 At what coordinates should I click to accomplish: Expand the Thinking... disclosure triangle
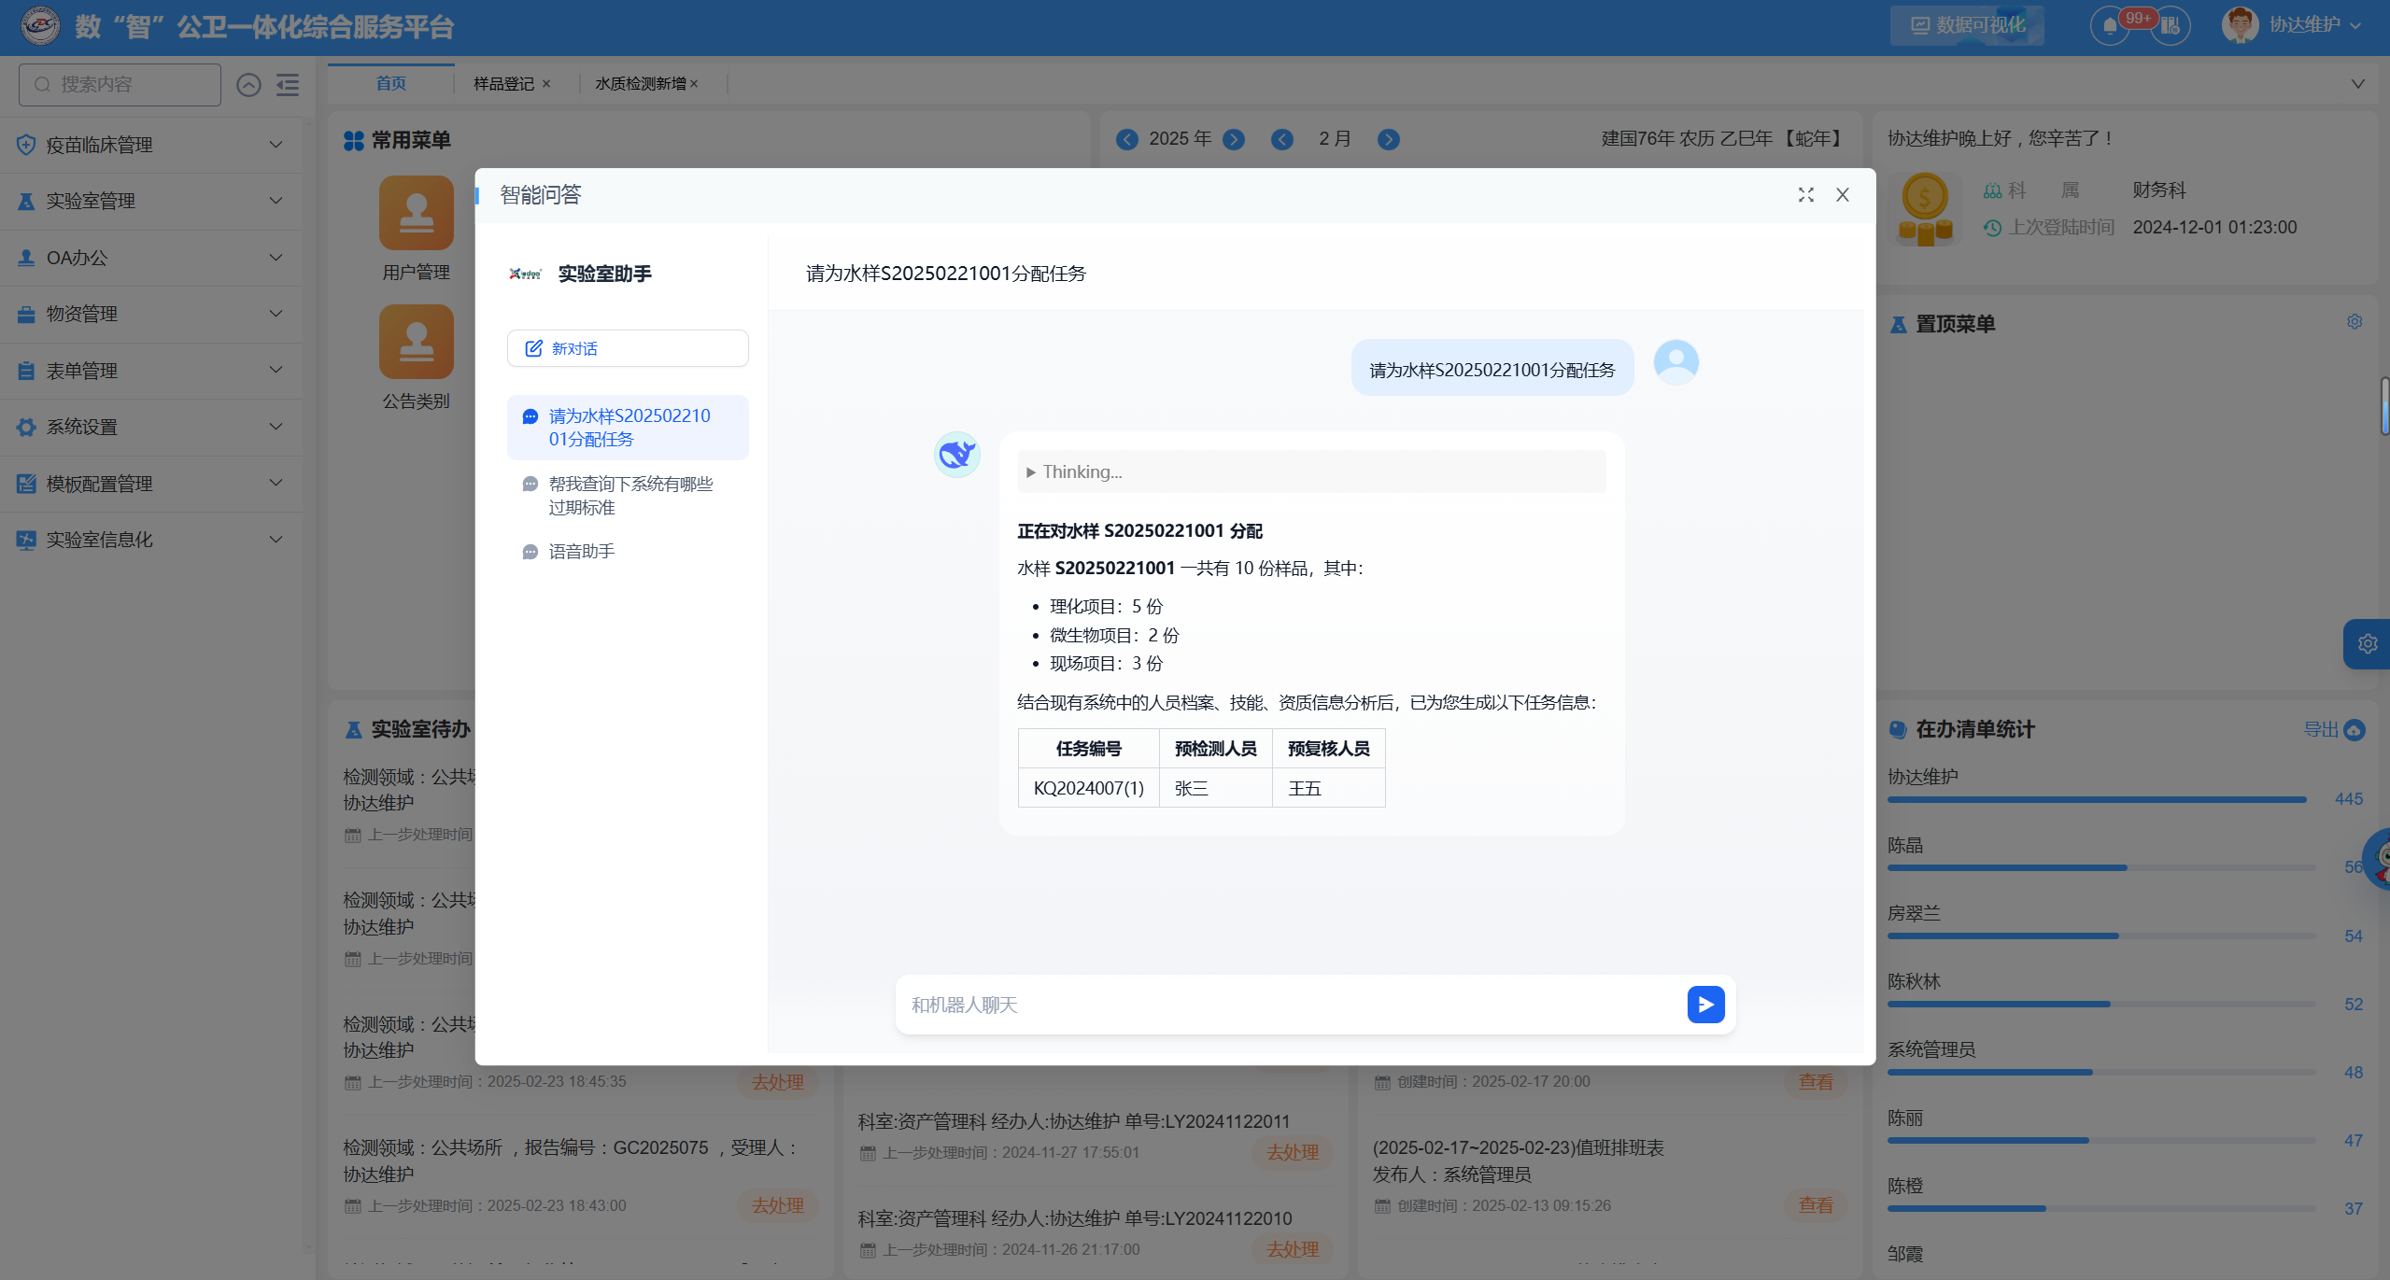point(1031,472)
